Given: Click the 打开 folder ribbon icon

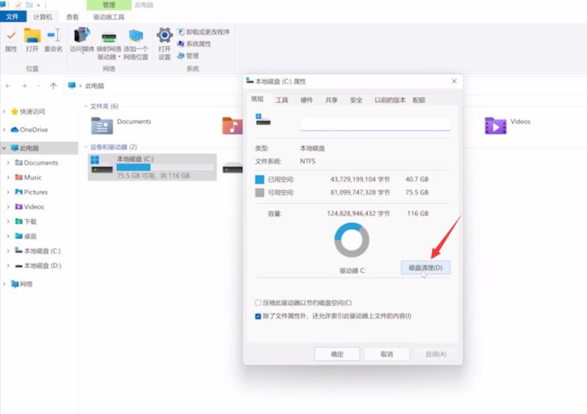Looking at the screenshot, I should click(x=32, y=36).
